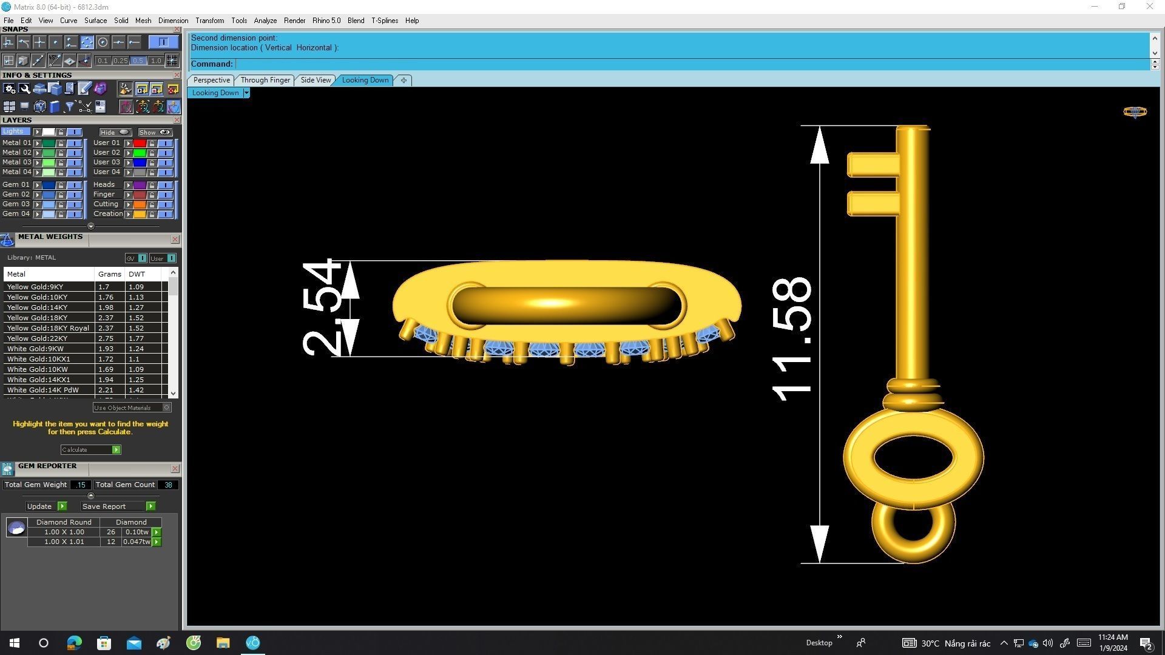Open File Explorer from taskbar

coord(223,643)
